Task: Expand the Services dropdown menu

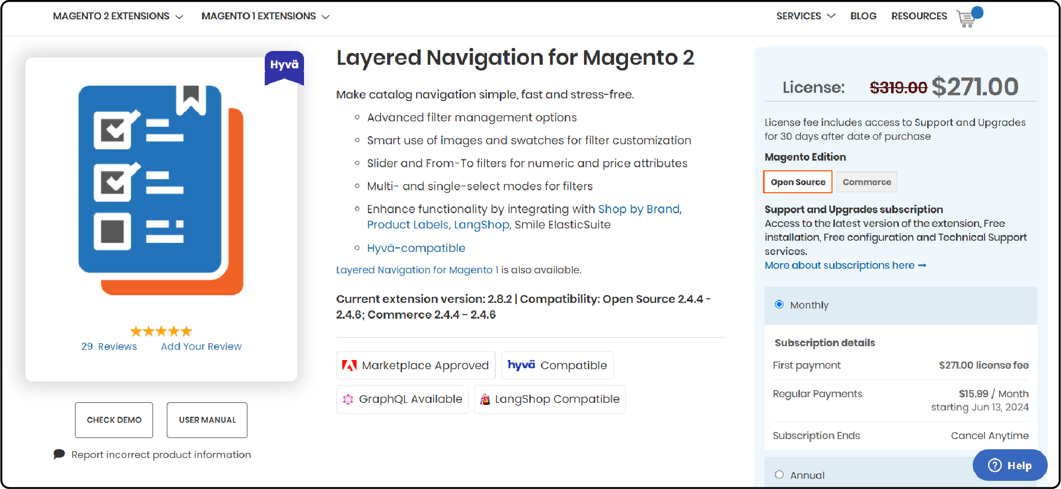Action: tap(805, 16)
